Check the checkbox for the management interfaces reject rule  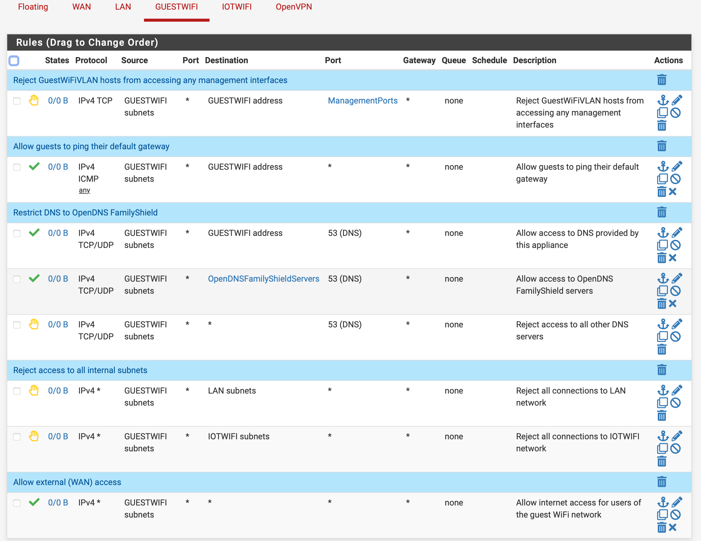[17, 101]
